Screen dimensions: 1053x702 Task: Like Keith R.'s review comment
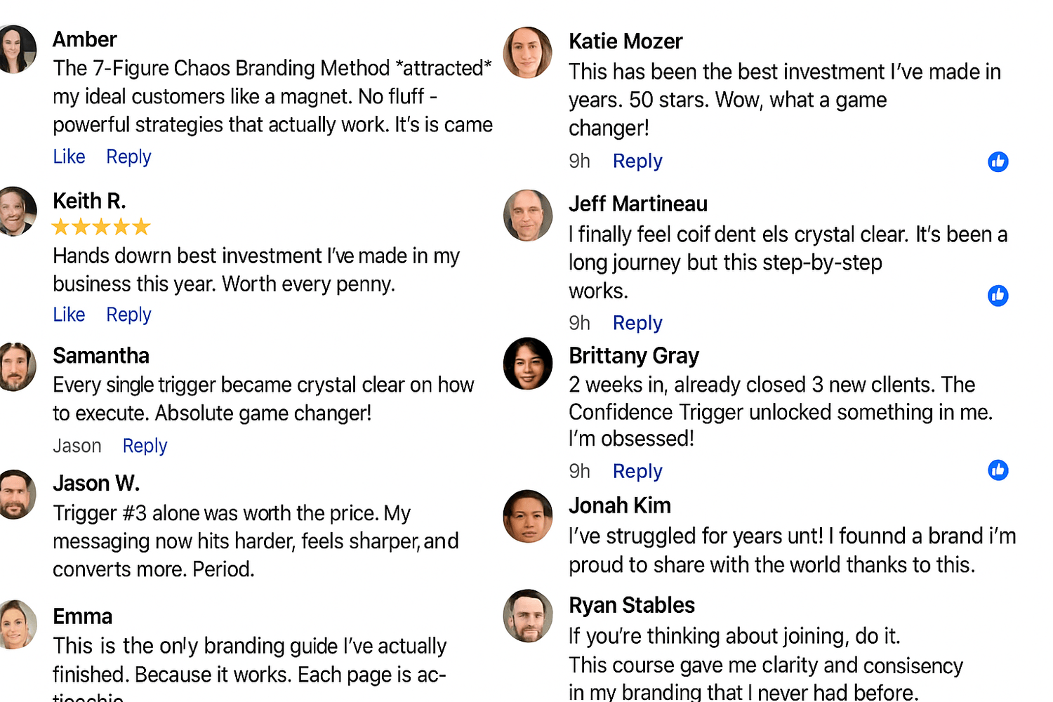coord(69,314)
